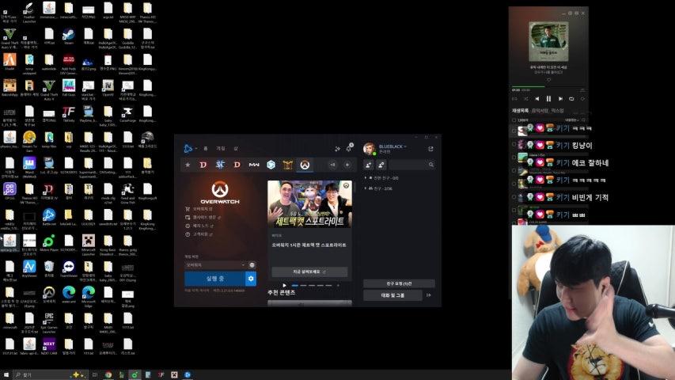
Task: Click the blue Overwatch running (실행 중) button
Action: [x=214, y=279]
